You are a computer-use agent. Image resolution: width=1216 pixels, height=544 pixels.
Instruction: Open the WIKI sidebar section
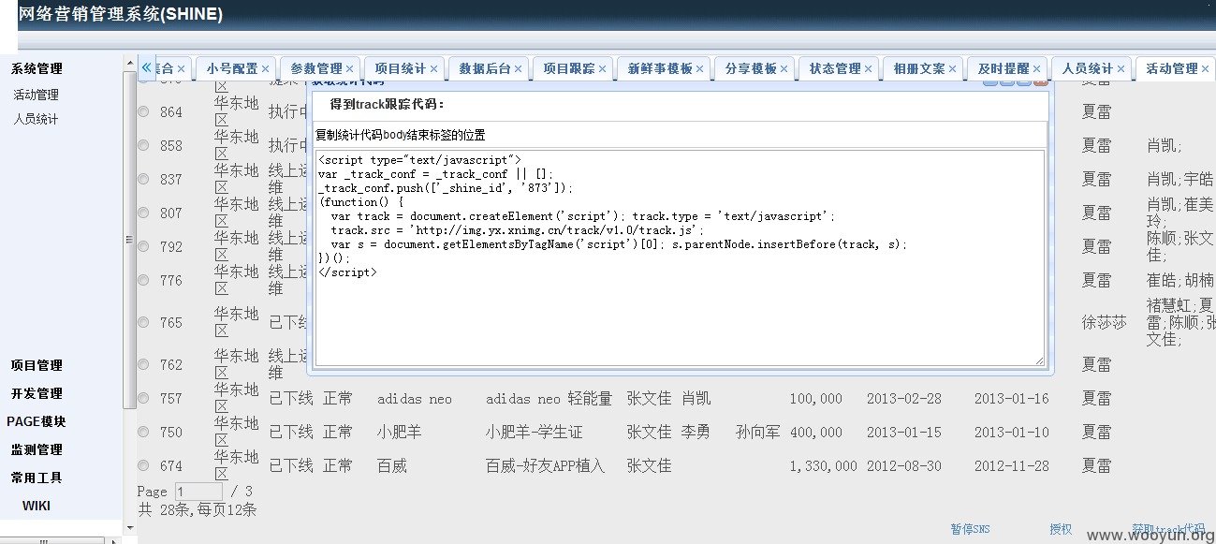point(37,506)
